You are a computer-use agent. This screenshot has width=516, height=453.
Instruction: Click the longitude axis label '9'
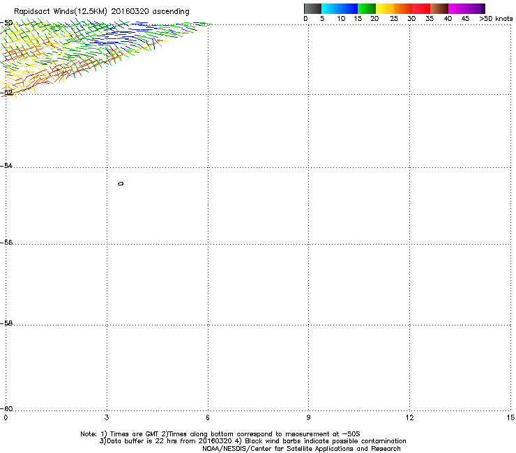click(308, 417)
